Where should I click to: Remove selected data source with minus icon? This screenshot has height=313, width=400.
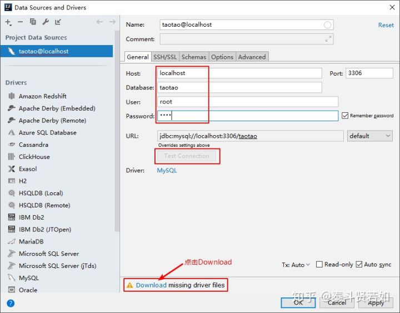21,22
